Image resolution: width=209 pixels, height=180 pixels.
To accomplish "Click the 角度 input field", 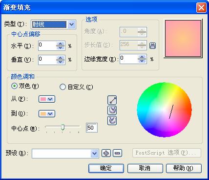I will 129,32.
